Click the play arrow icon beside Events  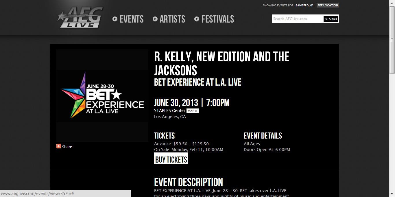pos(115,19)
